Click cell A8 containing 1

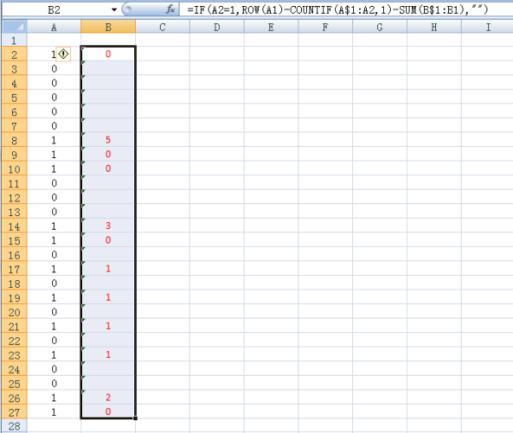pyautogui.click(x=54, y=140)
